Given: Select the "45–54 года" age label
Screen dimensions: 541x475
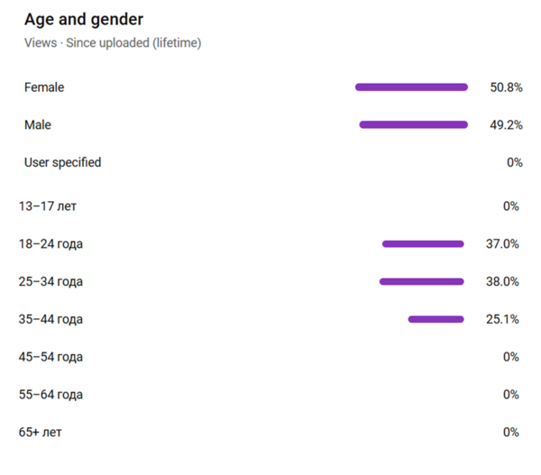Looking at the screenshot, I should point(50,356).
